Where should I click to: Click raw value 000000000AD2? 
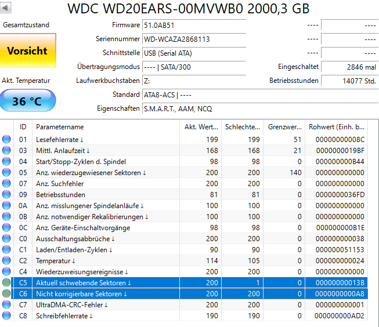coord(340,316)
